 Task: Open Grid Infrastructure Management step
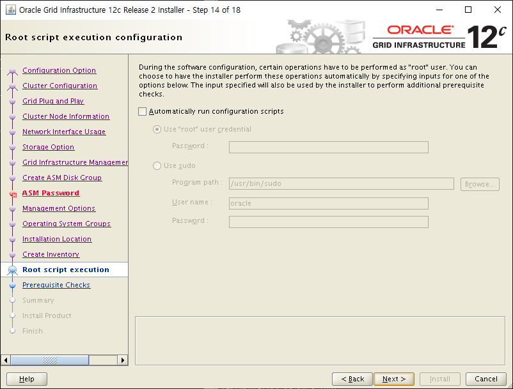pos(75,162)
